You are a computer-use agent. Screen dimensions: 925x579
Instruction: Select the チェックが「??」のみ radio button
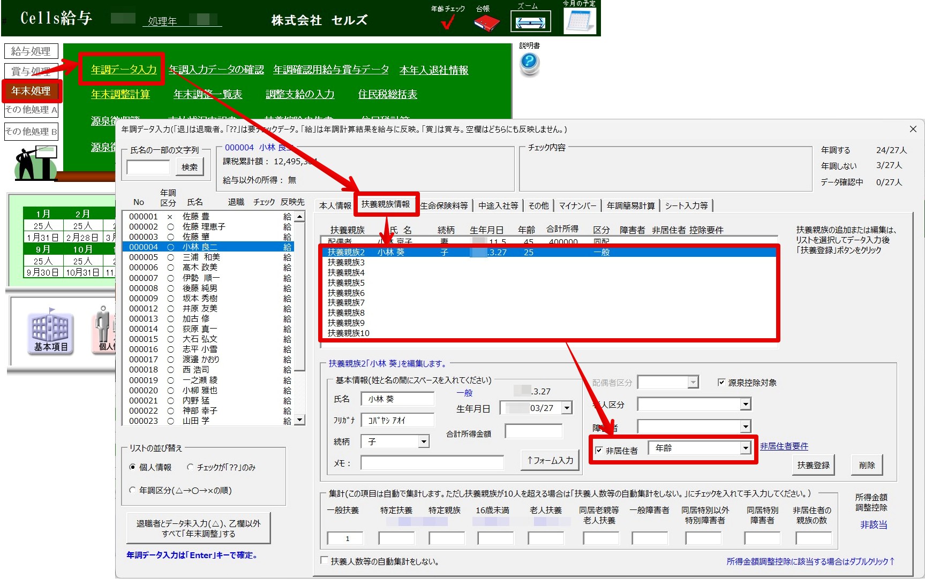190,467
